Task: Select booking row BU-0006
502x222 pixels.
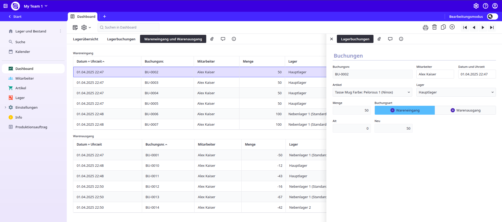Action: [152, 114]
